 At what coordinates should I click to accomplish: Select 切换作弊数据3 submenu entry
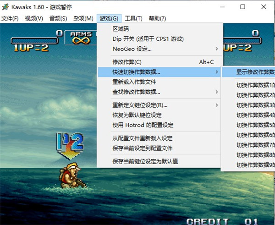click(248, 105)
